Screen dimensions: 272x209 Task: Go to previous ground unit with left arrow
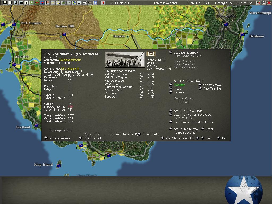(163, 138)
